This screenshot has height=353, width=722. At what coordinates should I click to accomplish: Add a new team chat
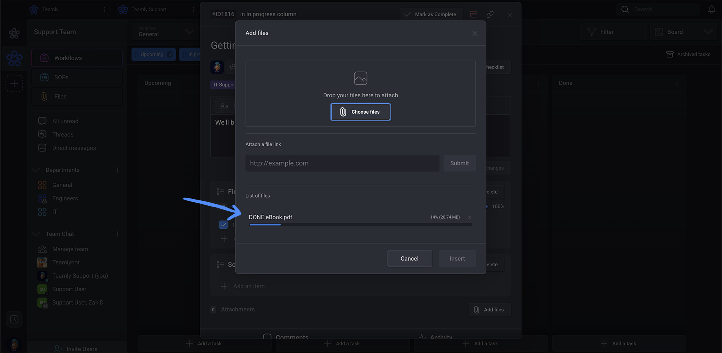(x=117, y=234)
